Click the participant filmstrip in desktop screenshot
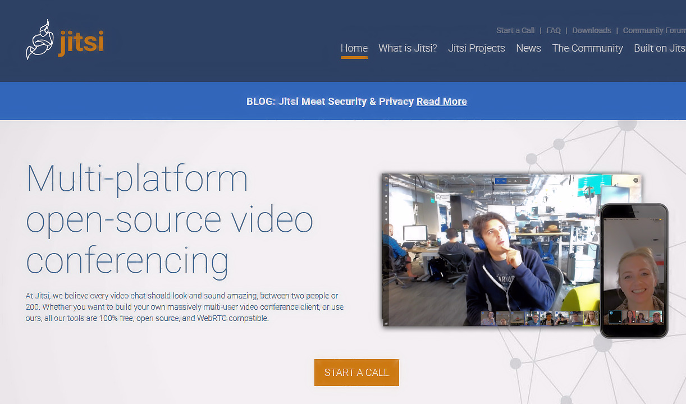Image resolution: width=686 pixels, height=404 pixels. click(539, 319)
